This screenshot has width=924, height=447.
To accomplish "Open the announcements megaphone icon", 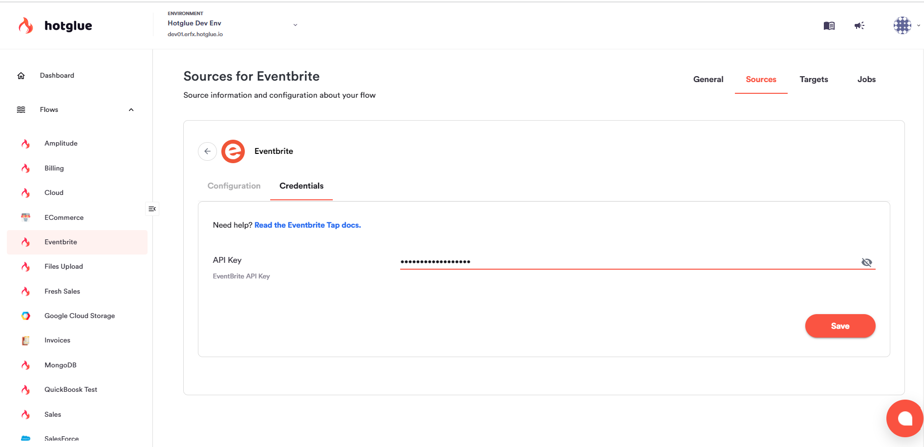I will tap(860, 25).
